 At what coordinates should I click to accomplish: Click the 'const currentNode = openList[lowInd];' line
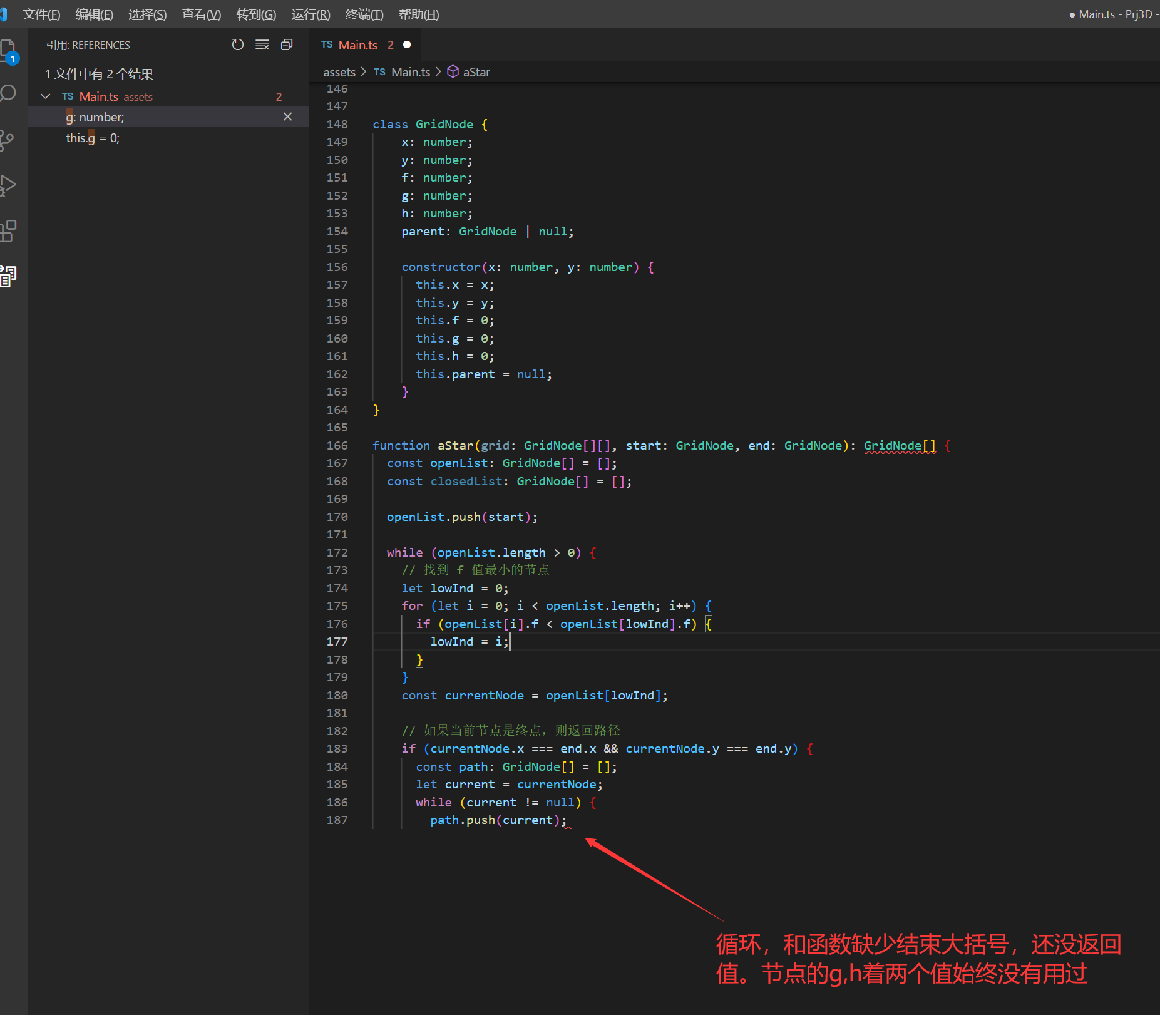click(x=535, y=696)
